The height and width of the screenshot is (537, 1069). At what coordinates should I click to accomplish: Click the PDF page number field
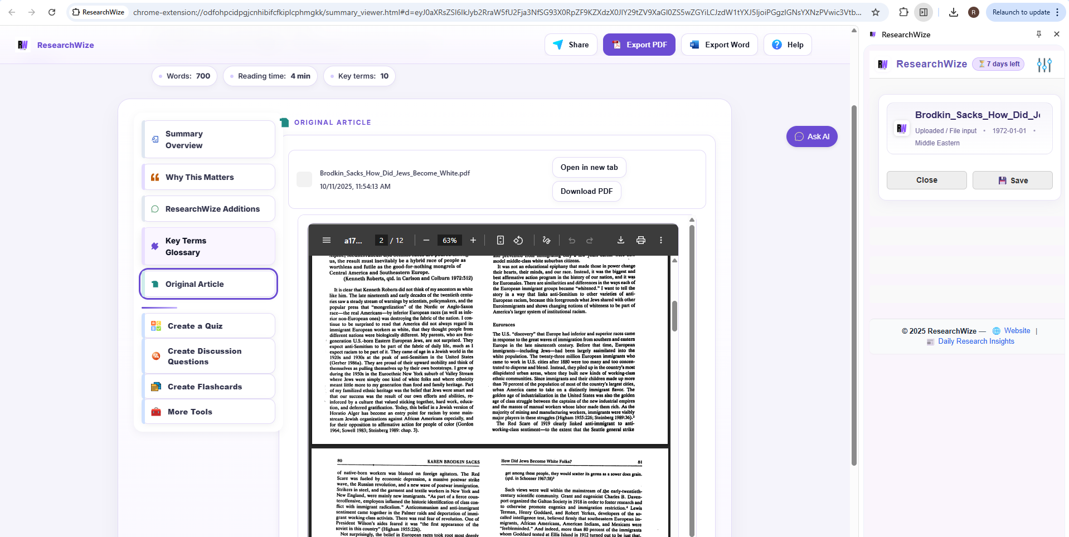coord(381,241)
